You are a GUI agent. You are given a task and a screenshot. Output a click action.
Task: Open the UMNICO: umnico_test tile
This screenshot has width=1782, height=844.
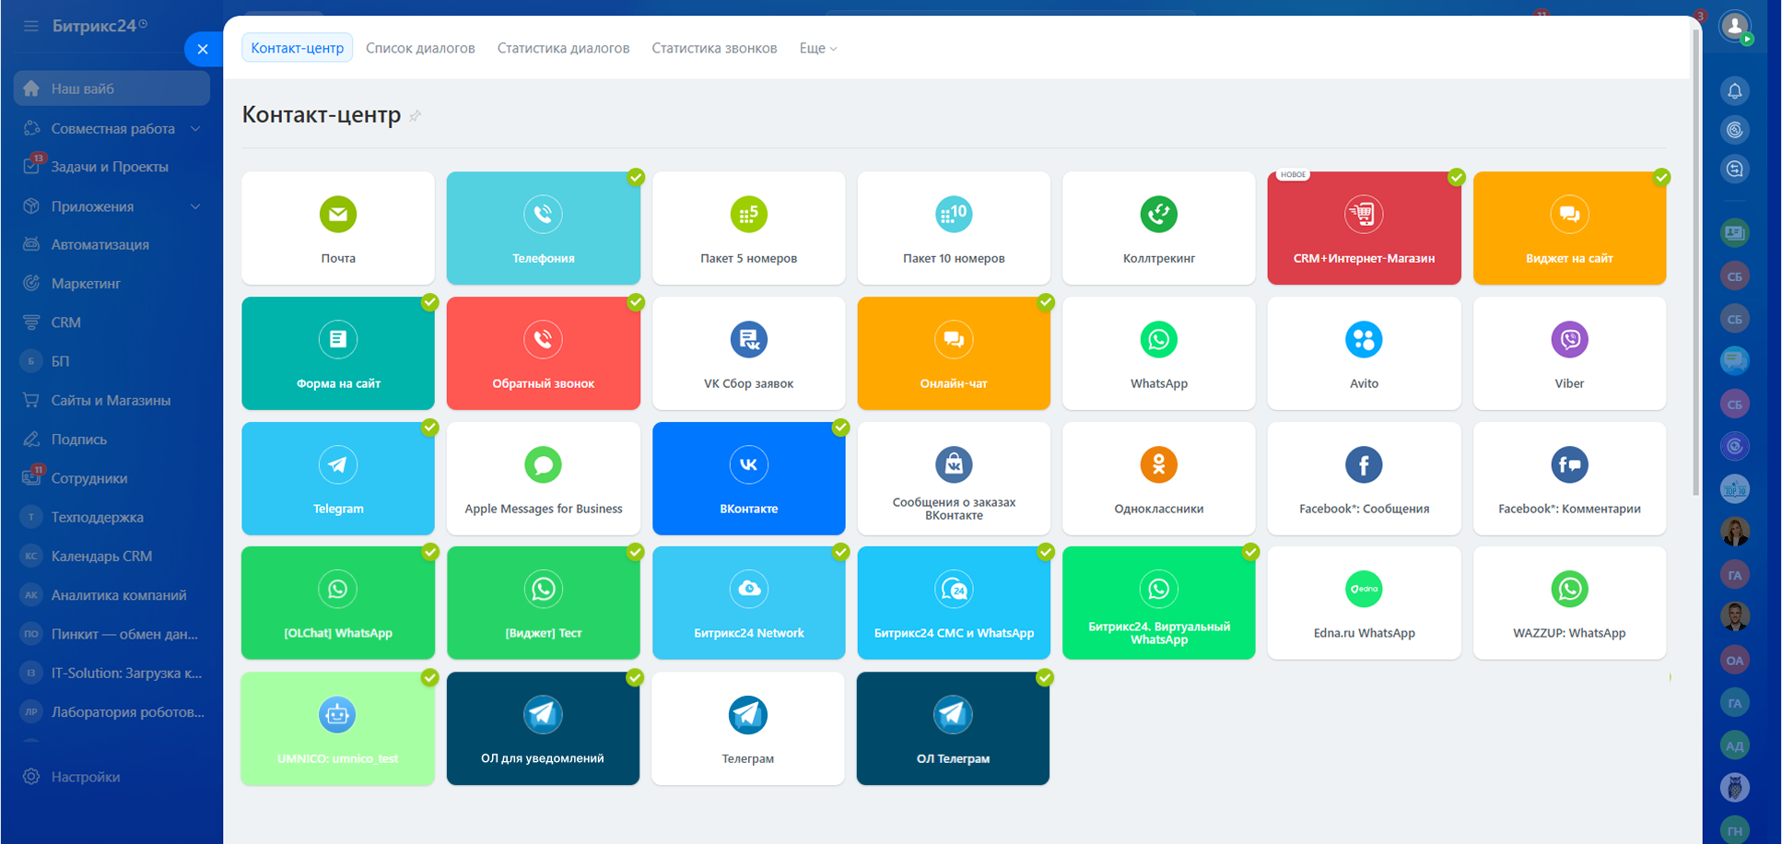coord(338,728)
